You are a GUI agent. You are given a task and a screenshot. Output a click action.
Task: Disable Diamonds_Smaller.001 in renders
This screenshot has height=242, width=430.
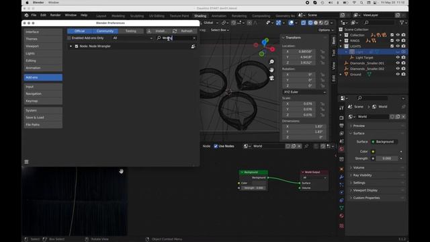click(403, 63)
